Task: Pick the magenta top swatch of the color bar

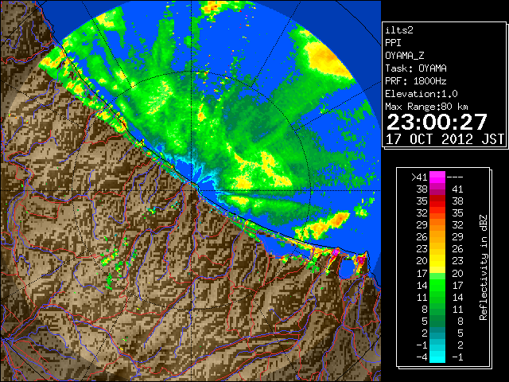Action: point(437,177)
